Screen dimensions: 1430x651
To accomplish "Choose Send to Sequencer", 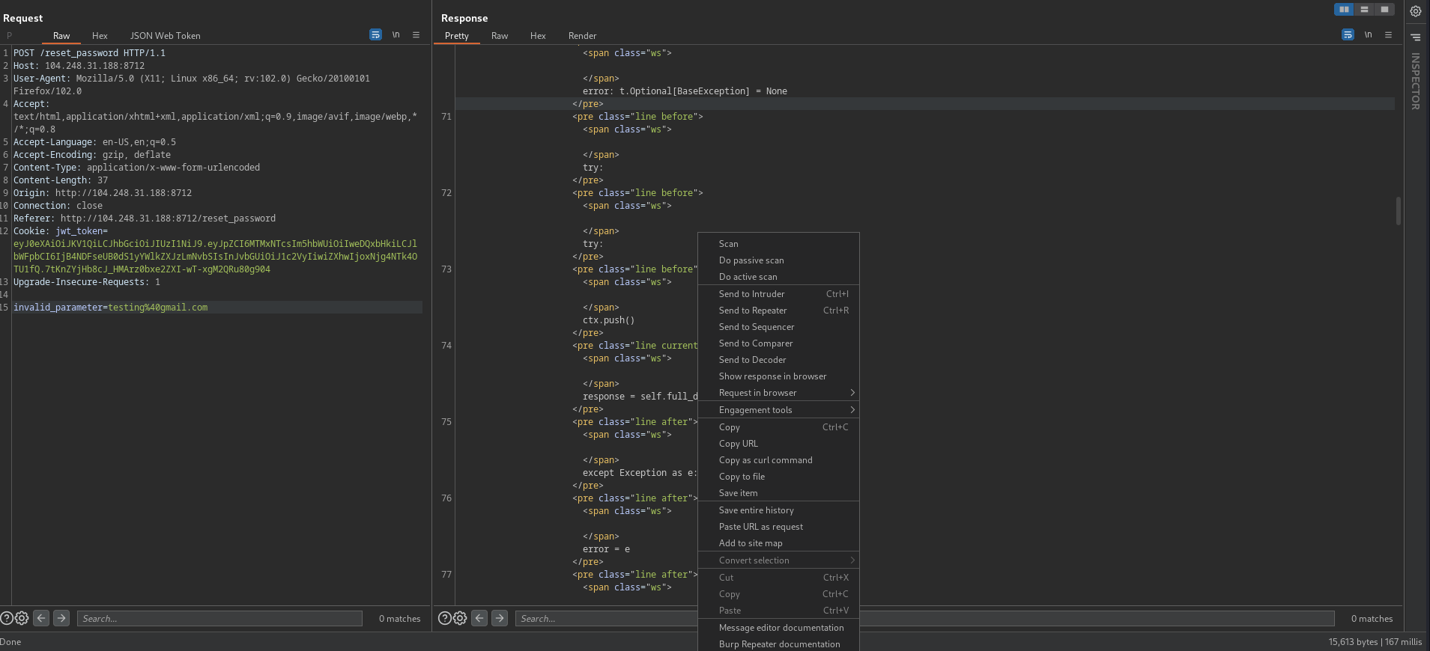I will coord(778,327).
